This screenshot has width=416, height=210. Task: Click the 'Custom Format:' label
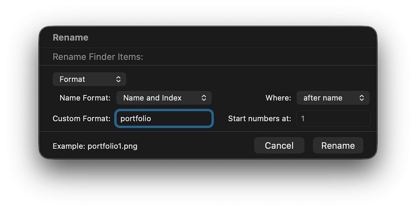82,118
